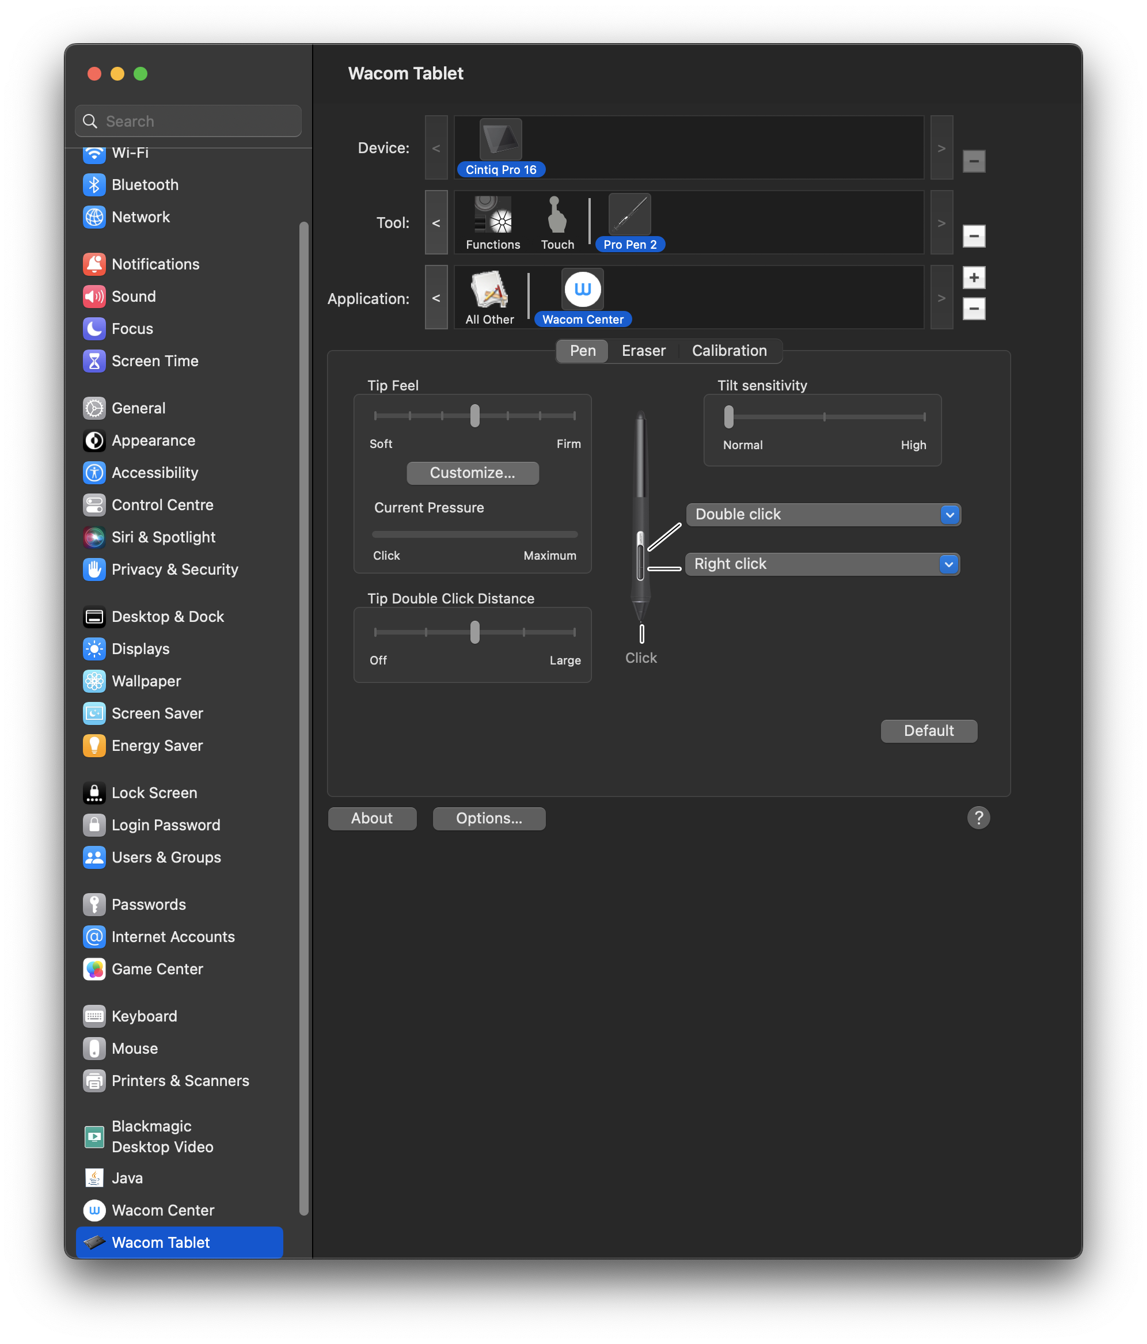Remove selected tool with minus button
Screen dimensions: 1147x1344
coord(973,236)
